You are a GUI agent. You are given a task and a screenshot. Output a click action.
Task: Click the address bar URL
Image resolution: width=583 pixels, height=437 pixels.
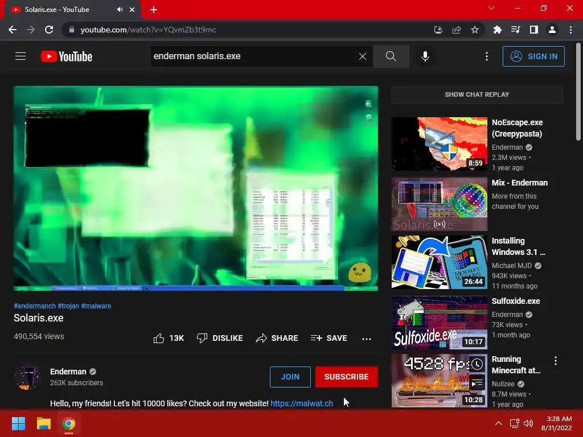148,30
